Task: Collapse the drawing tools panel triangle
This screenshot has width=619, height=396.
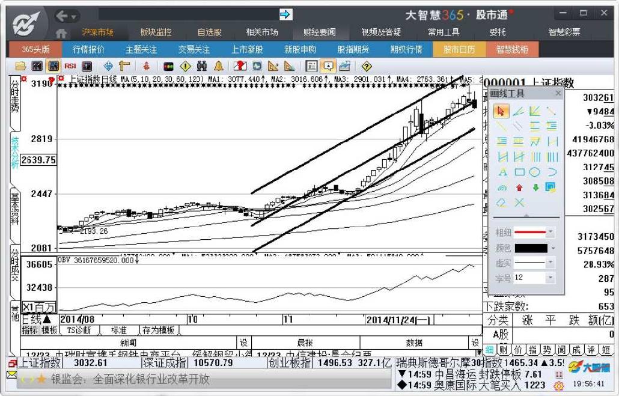Action: (x=526, y=216)
